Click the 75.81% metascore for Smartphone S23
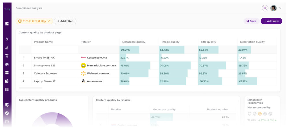Image resolution: width=289 pixels, height=135 pixels. click(125, 65)
